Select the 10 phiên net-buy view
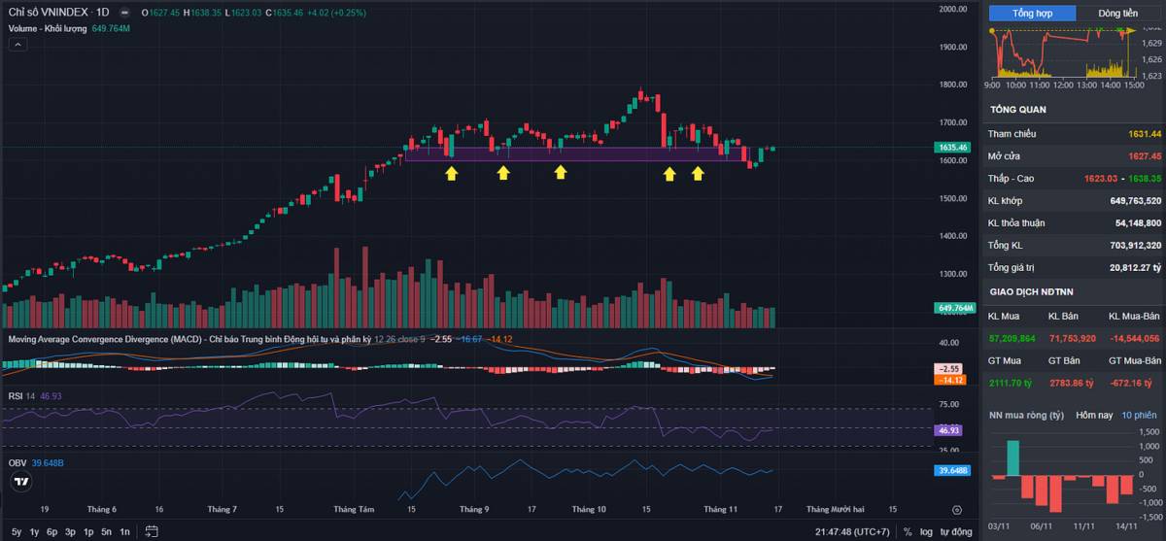The height and width of the screenshot is (541, 1166). (1139, 415)
